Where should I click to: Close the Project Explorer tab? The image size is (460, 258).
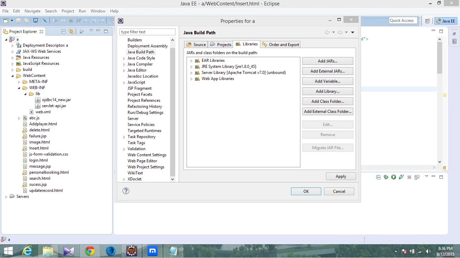click(x=41, y=32)
